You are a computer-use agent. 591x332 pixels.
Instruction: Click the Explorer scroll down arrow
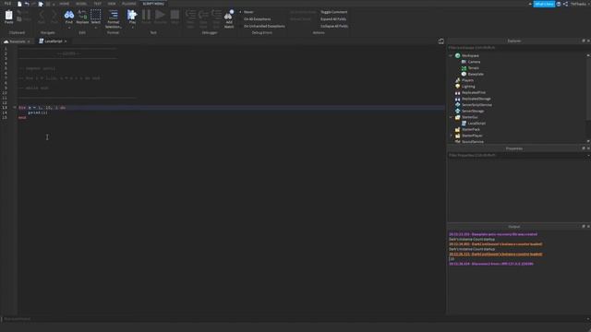coord(588,141)
